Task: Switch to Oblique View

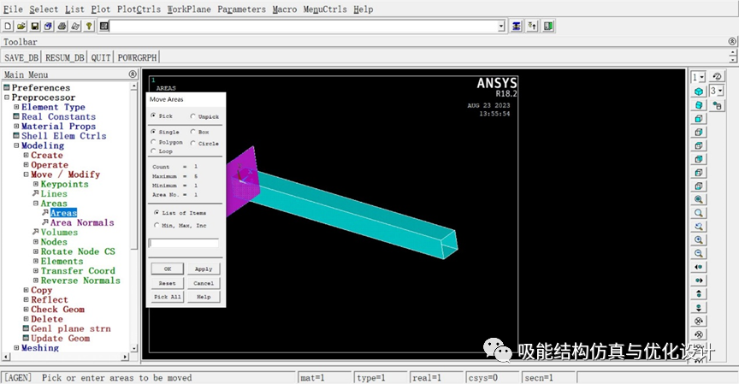Action: click(699, 105)
